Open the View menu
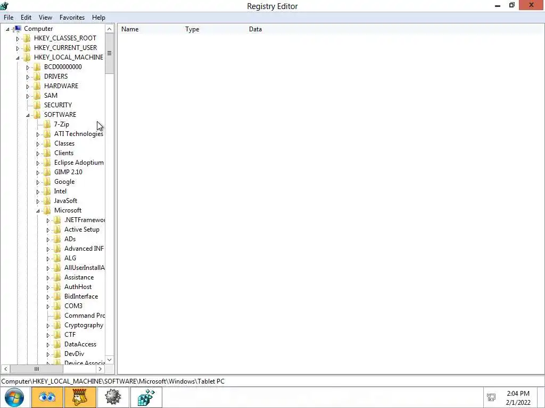 [45, 18]
